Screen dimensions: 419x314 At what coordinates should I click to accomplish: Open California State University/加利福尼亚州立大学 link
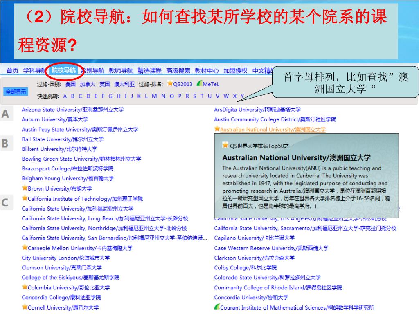77,209
